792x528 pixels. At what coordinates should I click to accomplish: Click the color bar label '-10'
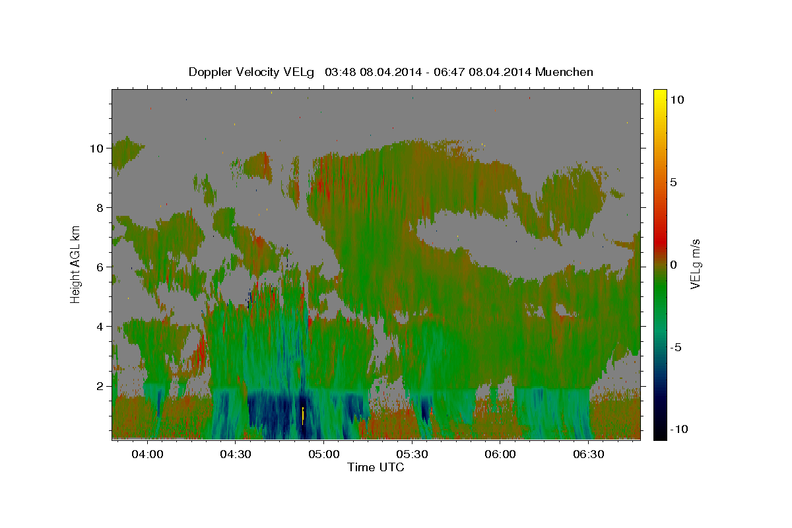click(x=678, y=430)
